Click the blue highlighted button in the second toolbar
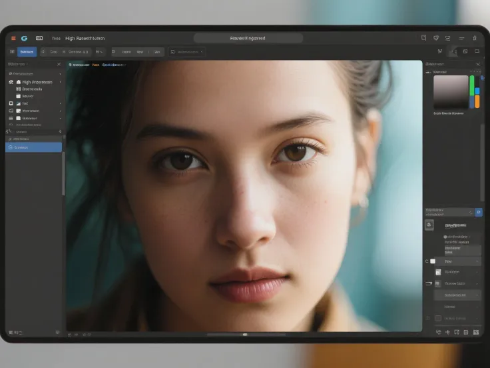The height and width of the screenshot is (368, 490). click(27, 51)
